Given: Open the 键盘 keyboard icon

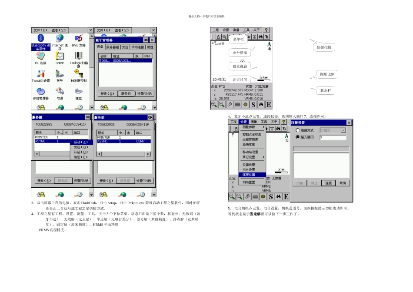Looking at the screenshot, I should click(x=79, y=94).
